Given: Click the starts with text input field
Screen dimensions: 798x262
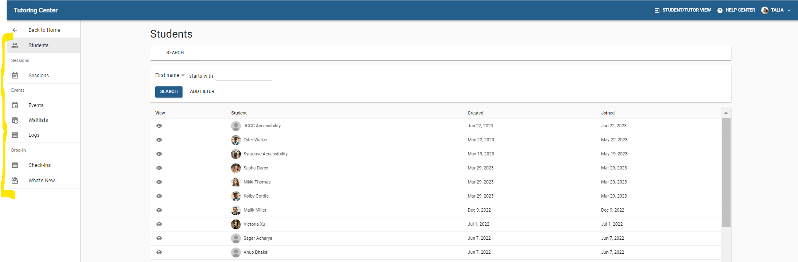Looking at the screenshot, I should (x=244, y=76).
